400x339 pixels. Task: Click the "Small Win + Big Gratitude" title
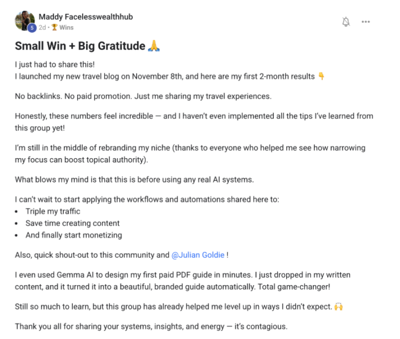point(80,46)
